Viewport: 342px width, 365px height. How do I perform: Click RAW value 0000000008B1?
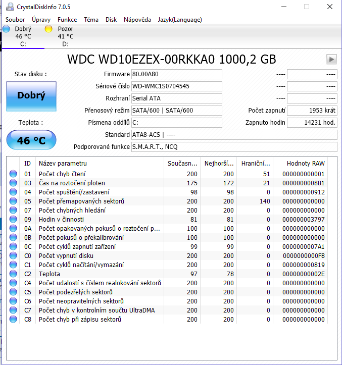click(x=303, y=183)
